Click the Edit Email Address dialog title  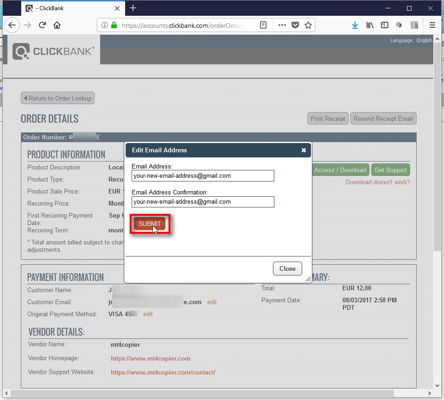[x=159, y=150]
